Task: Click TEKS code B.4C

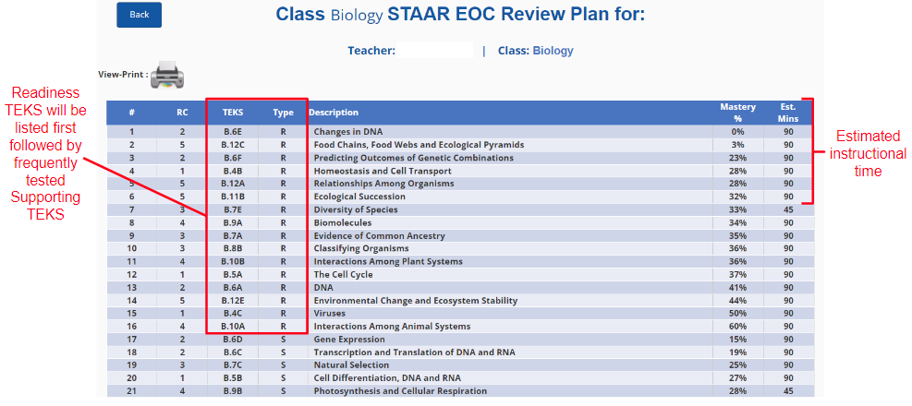Action: click(x=233, y=313)
